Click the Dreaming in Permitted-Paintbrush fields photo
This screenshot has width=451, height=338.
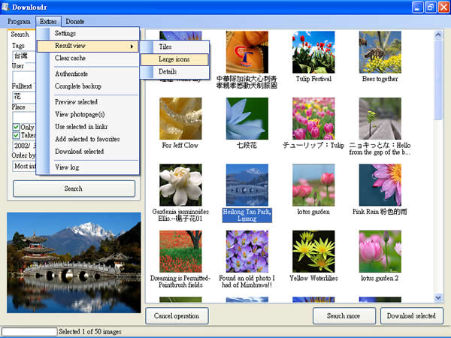tap(180, 252)
